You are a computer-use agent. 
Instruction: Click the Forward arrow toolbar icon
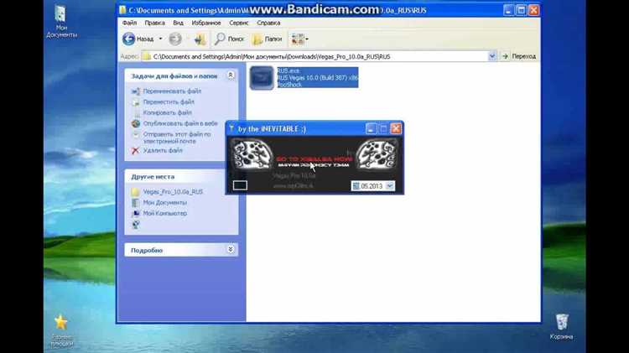pos(174,39)
